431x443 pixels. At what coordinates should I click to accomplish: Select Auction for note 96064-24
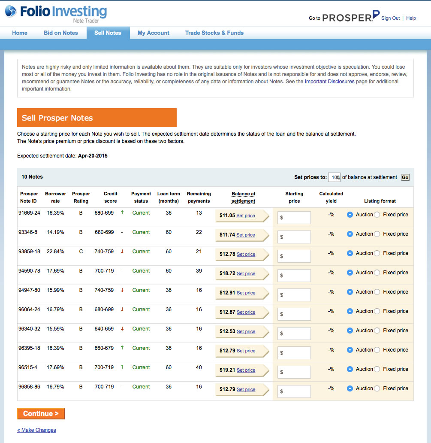(350, 311)
